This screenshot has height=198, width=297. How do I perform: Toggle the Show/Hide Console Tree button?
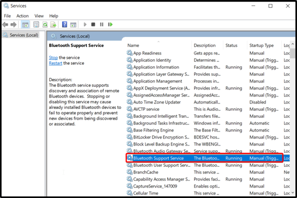pyautogui.click(x=25, y=24)
